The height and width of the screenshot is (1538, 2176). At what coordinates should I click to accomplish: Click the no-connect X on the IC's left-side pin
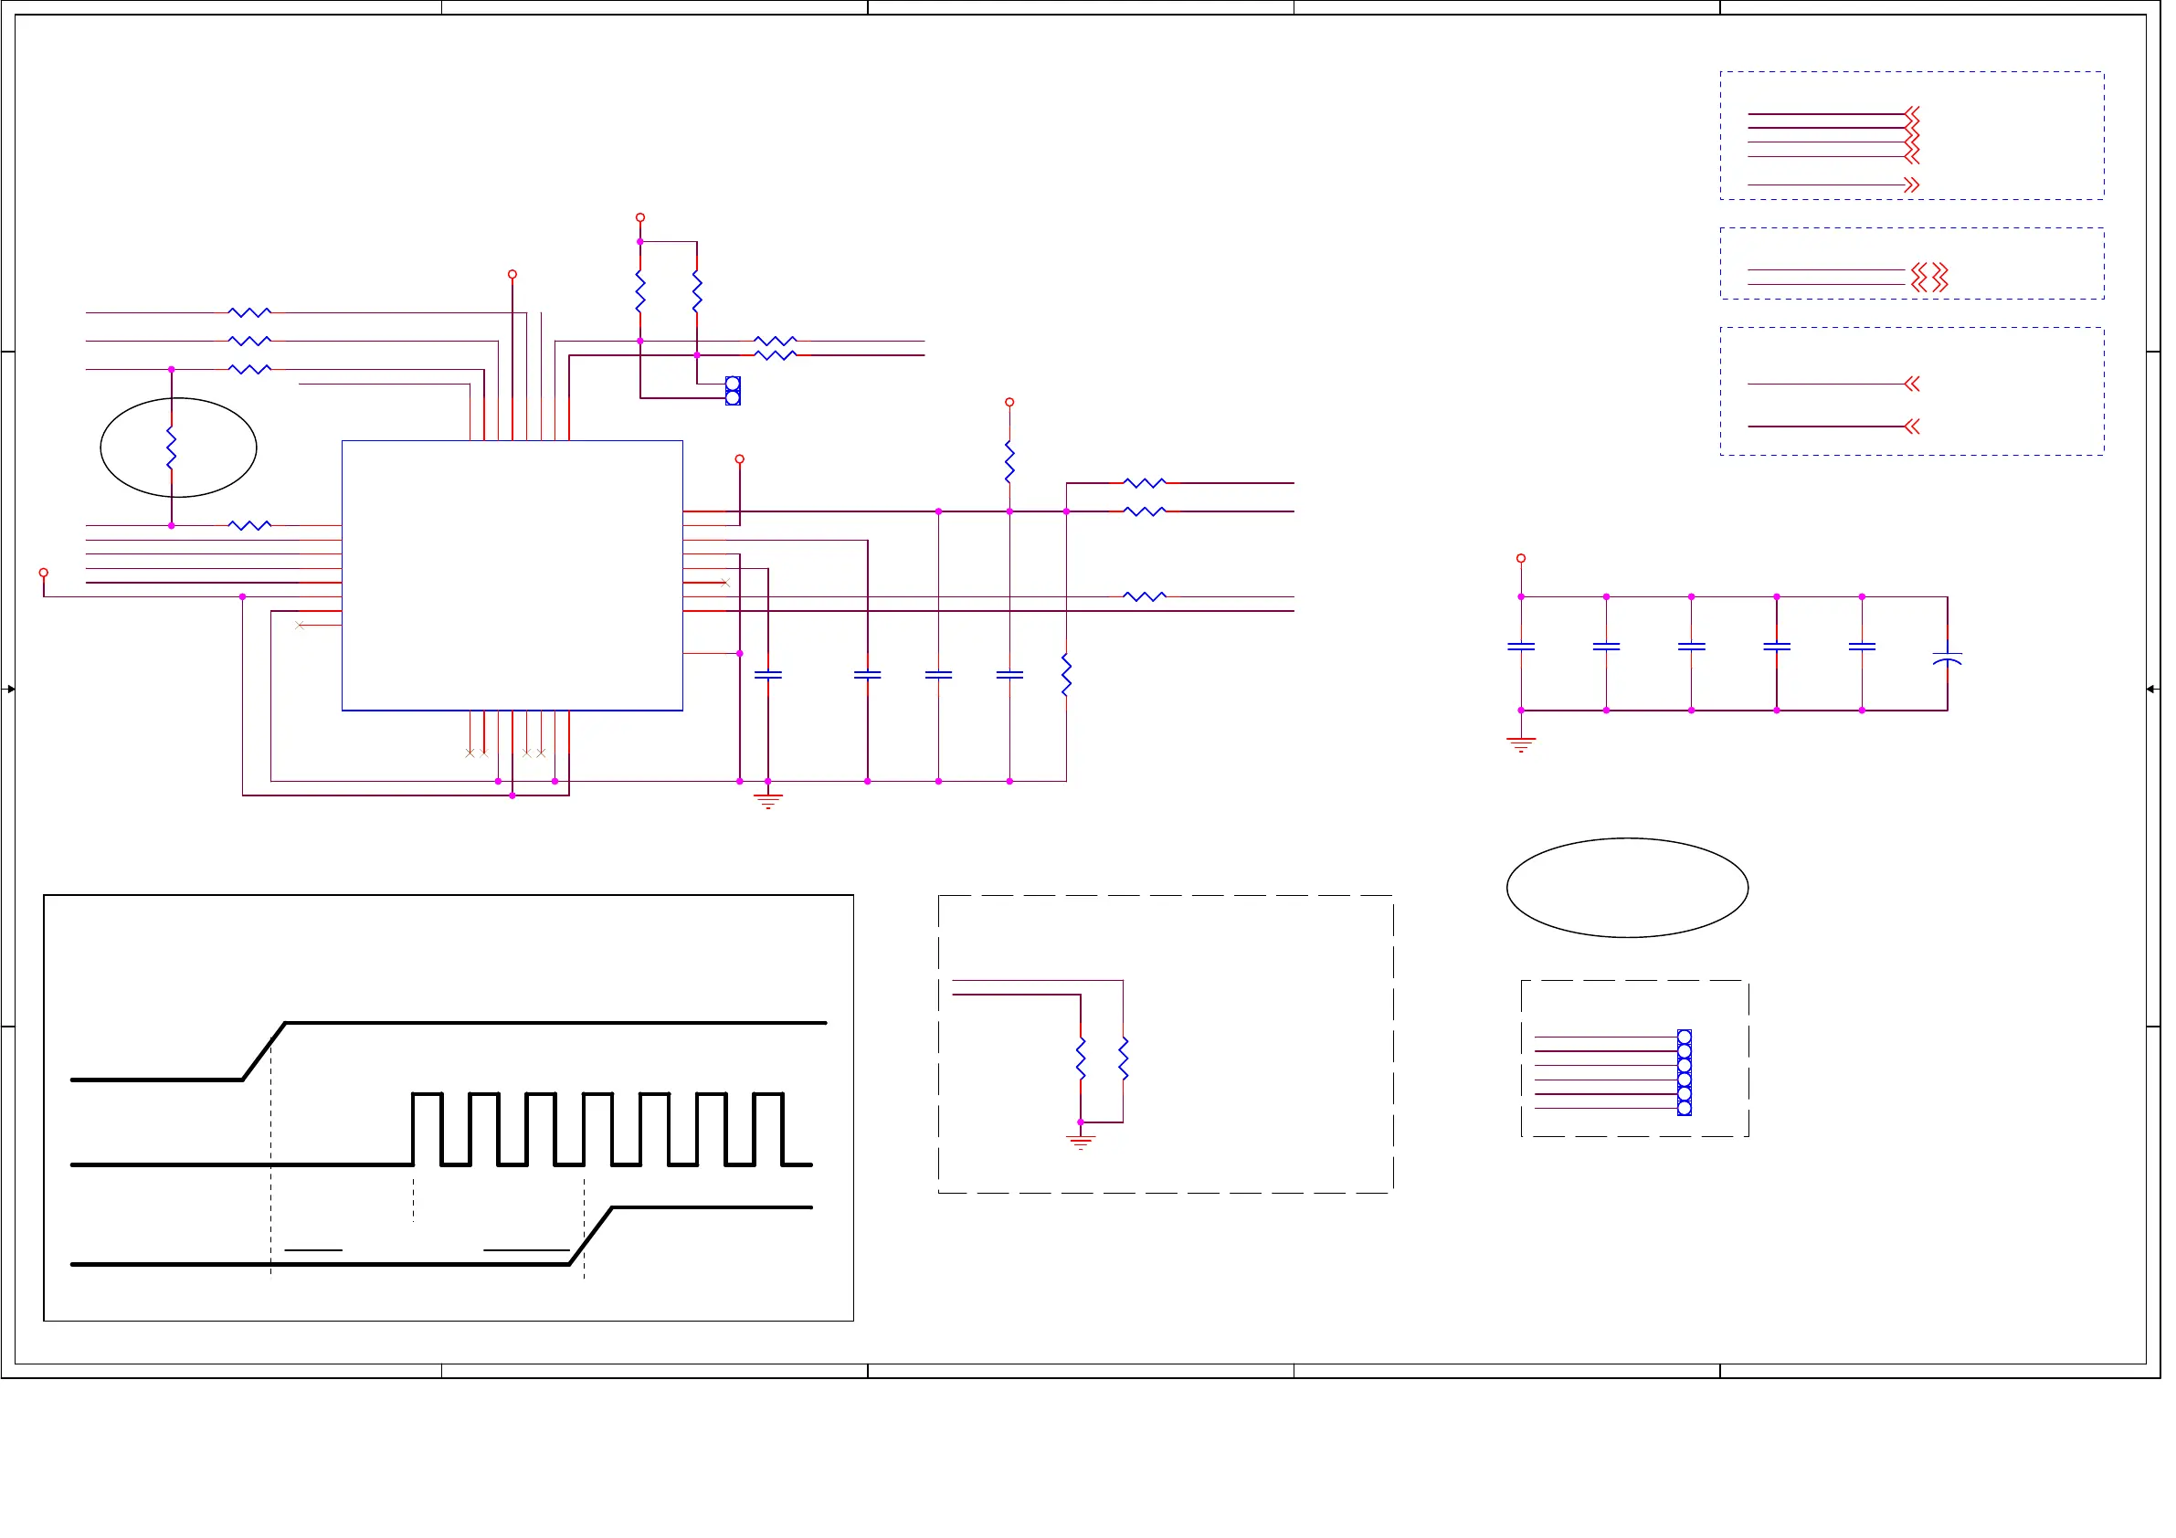300,626
